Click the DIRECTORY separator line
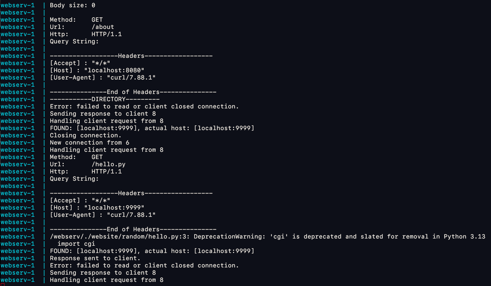 tap(105, 99)
